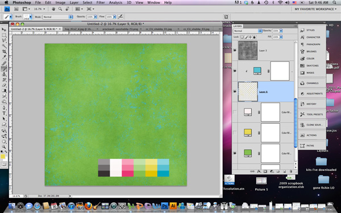Open brush preset picker dropdown
Screen dimensions: 341x213
coord(31,16)
